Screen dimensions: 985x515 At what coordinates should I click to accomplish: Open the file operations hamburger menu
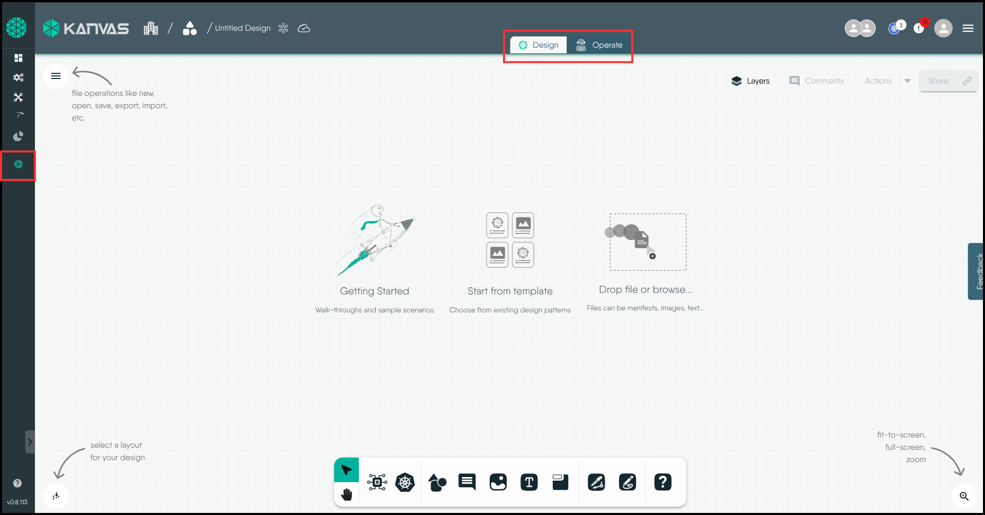point(56,76)
